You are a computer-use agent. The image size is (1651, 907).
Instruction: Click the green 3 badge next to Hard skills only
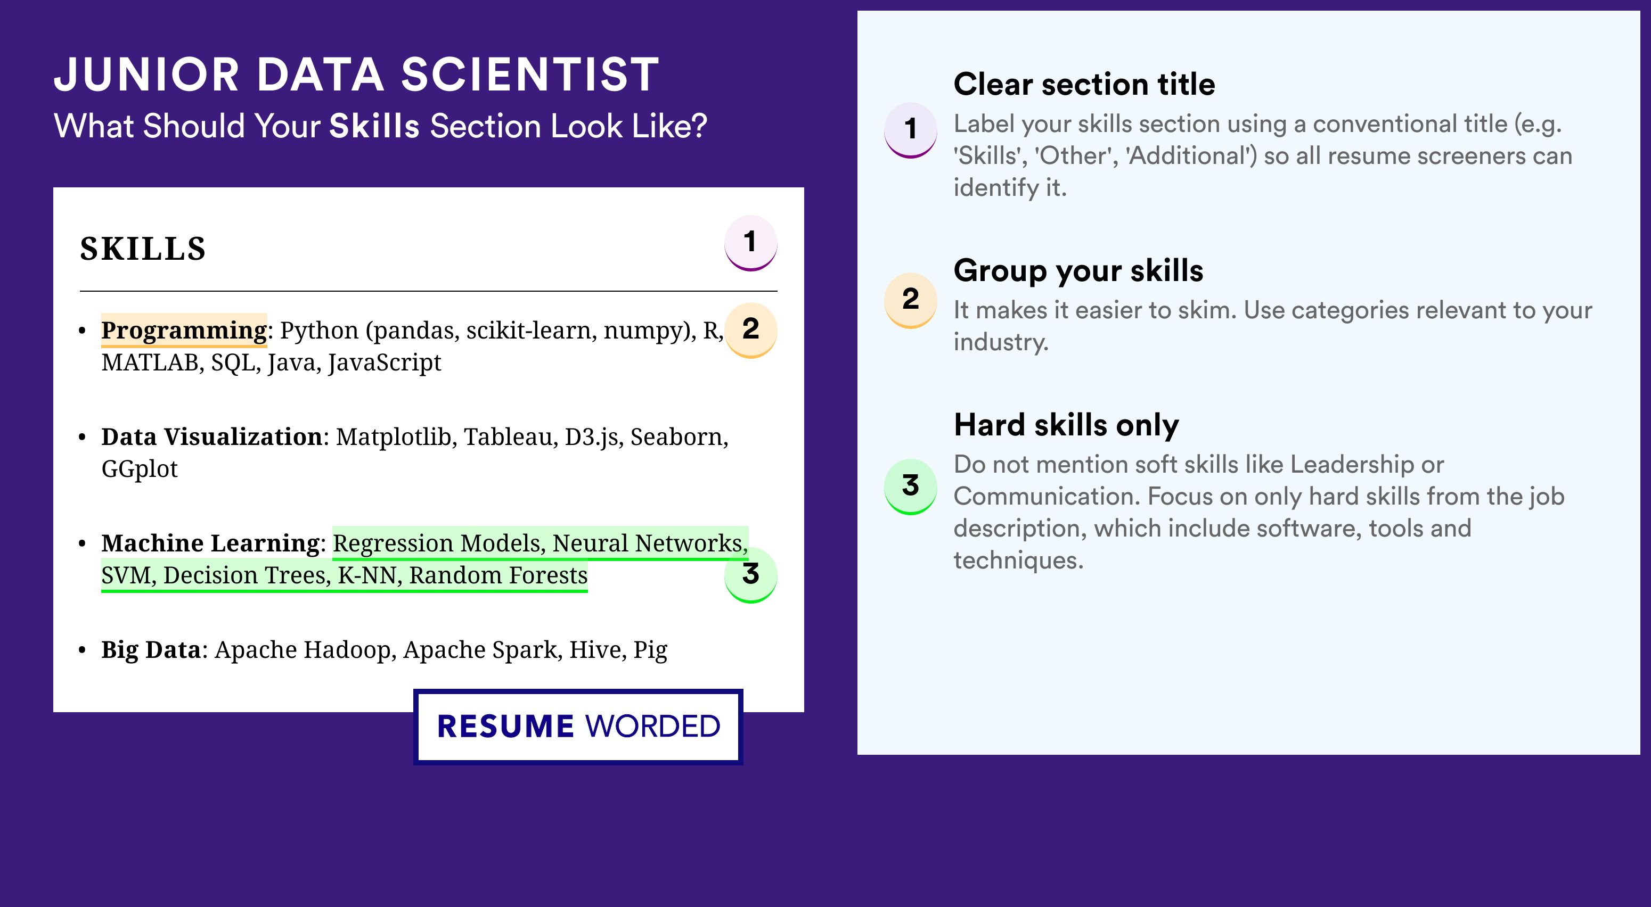point(911,487)
